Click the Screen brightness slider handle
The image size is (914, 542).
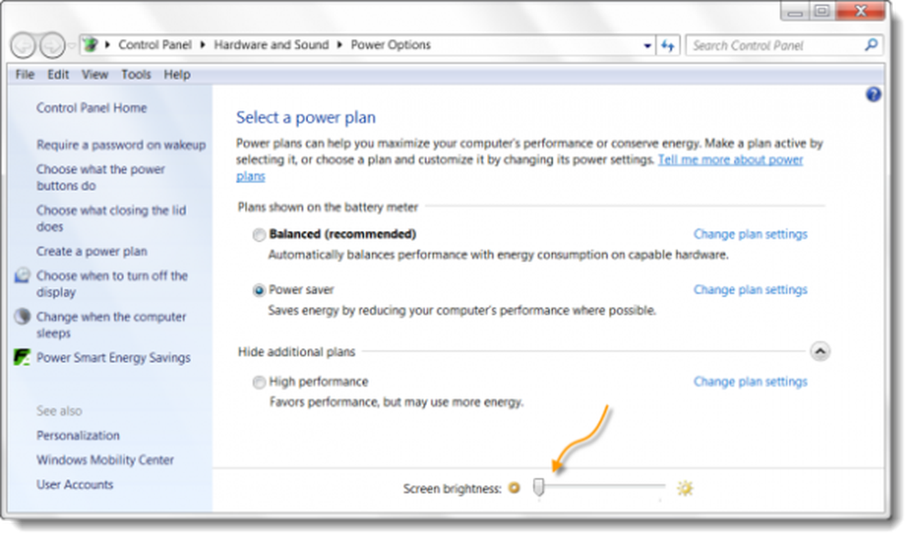[538, 487]
